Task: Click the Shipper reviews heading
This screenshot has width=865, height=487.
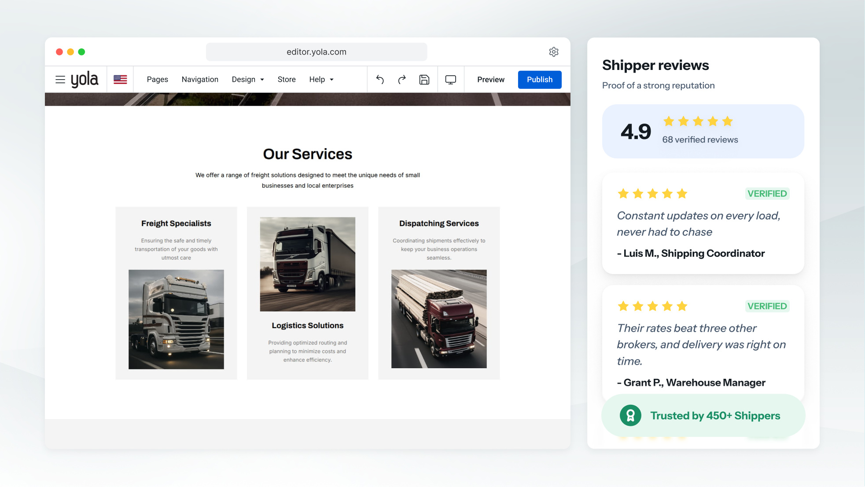Action: [x=655, y=65]
